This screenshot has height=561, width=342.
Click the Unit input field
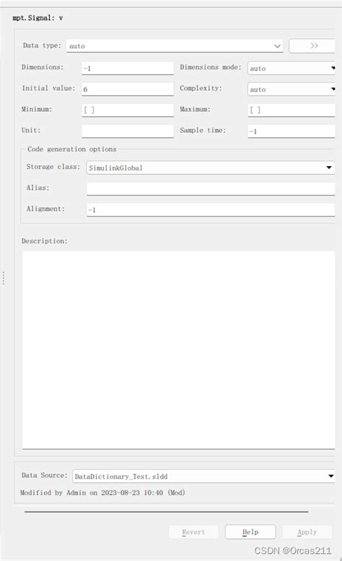128,131
